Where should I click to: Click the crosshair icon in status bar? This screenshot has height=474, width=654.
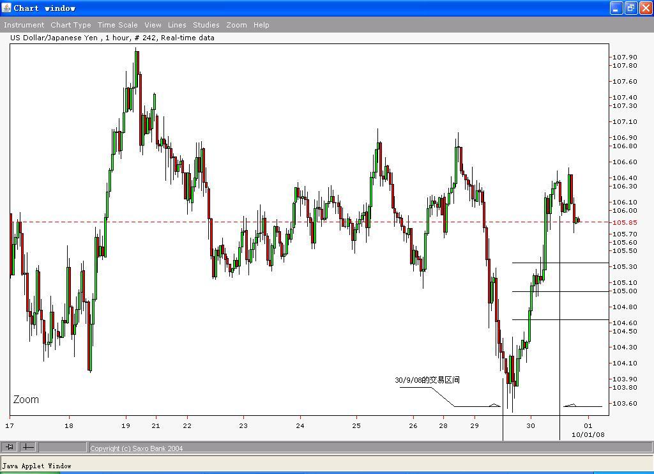[28, 447]
